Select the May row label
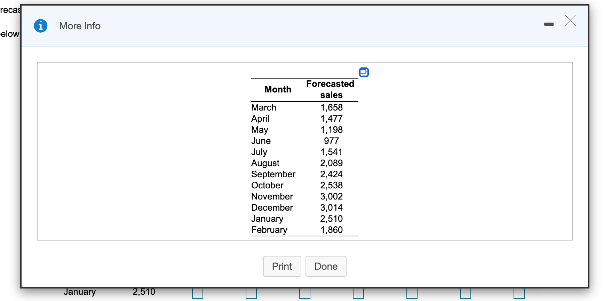The height and width of the screenshot is (301, 611). click(260, 130)
